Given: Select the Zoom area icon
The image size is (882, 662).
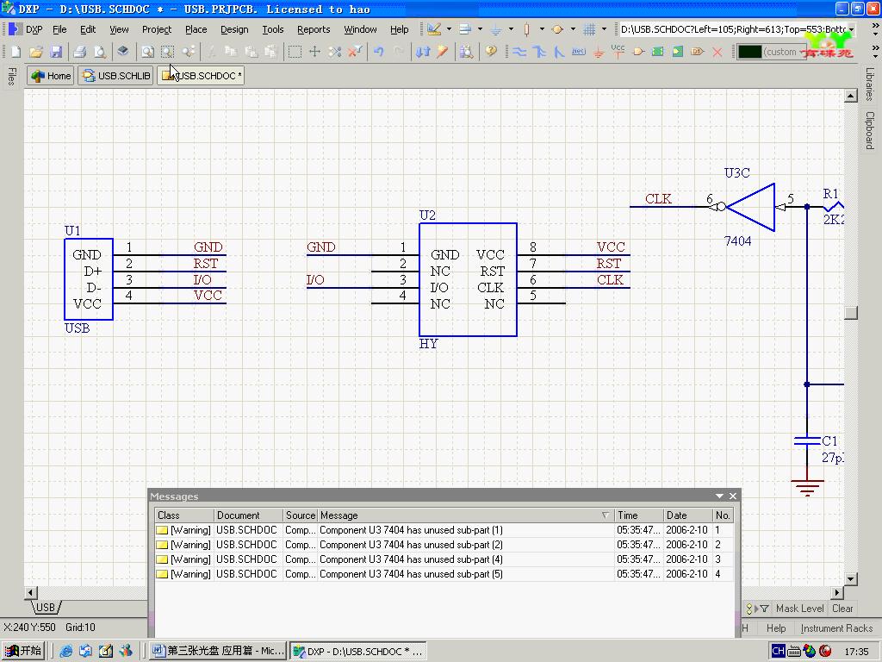Looking at the screenshot, I should (x=168, y=52).
